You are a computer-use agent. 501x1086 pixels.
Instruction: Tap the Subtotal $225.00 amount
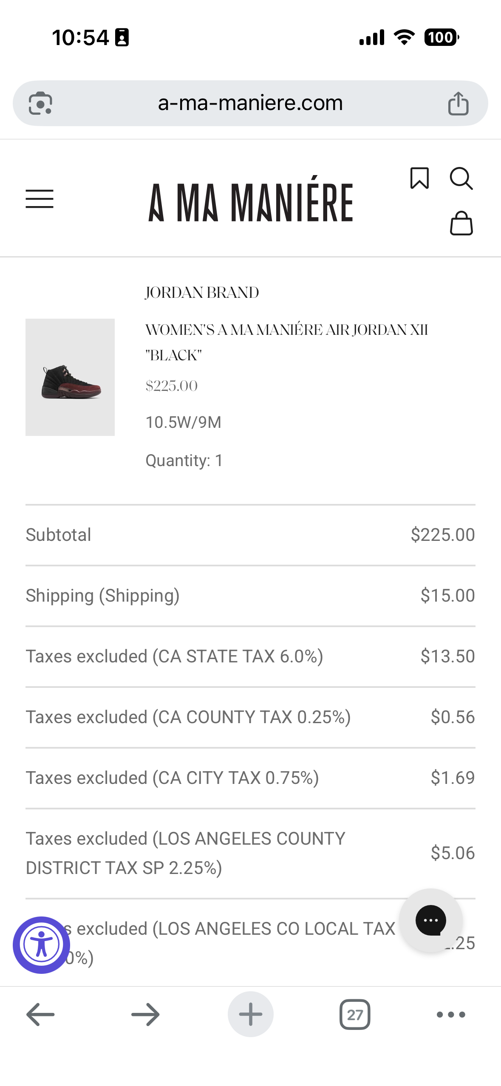point(442,535)
